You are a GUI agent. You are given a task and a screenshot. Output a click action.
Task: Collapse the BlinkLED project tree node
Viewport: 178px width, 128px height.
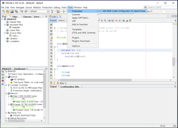coord(2,19)
